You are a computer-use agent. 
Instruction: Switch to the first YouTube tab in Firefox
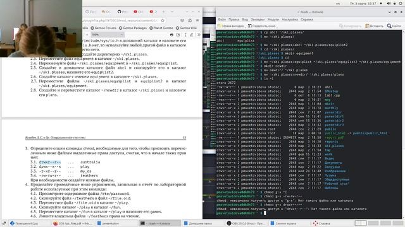[x=138, y=11]
